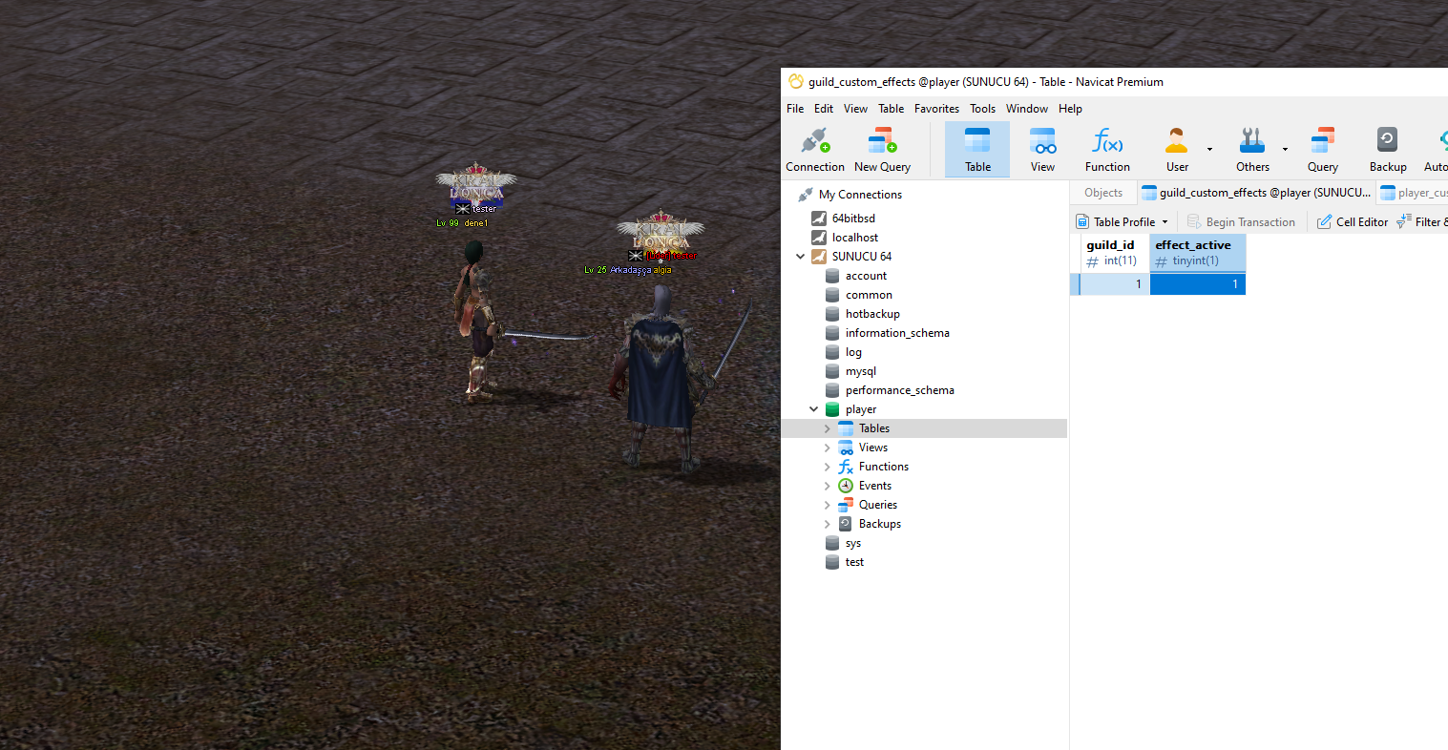Expand the Views tree node
The width and height of the screenshot is (1448, 750).
(x=827, y=448)
